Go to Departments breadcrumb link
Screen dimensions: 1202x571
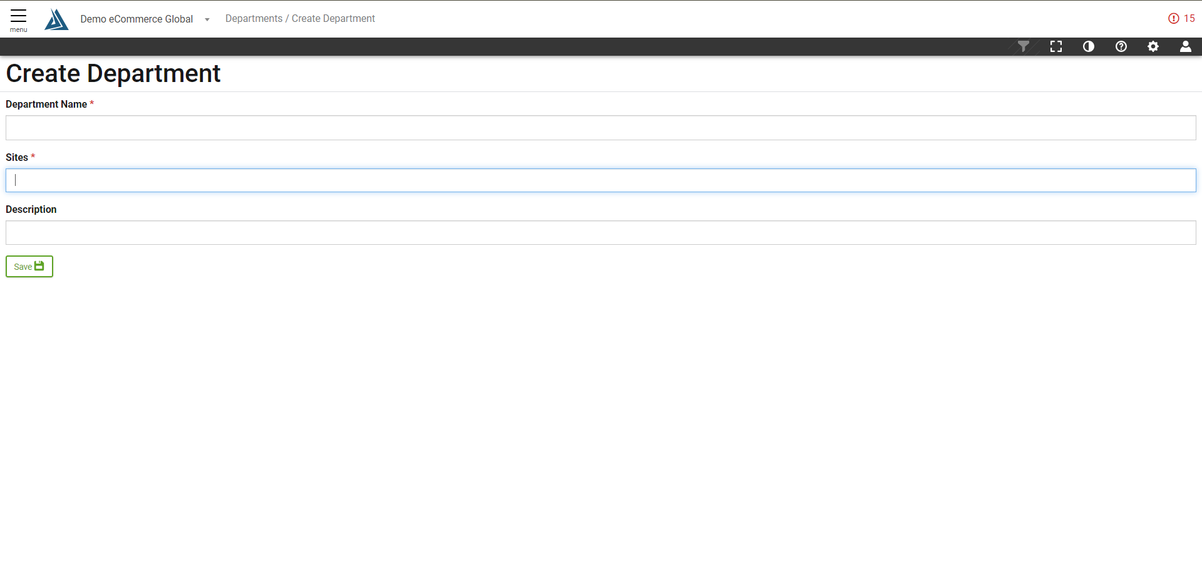coord(254,19)
